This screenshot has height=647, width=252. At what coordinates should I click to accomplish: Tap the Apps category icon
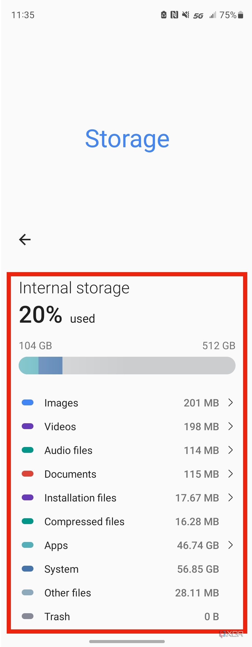27,545
